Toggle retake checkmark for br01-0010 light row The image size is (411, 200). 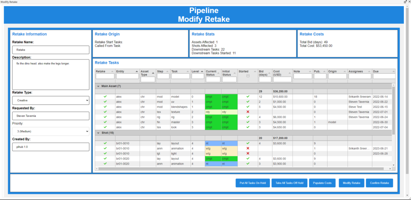(105, 153)
